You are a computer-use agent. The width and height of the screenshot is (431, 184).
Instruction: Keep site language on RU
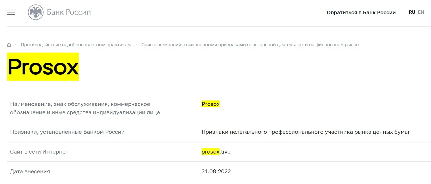[x=412, y=12]
